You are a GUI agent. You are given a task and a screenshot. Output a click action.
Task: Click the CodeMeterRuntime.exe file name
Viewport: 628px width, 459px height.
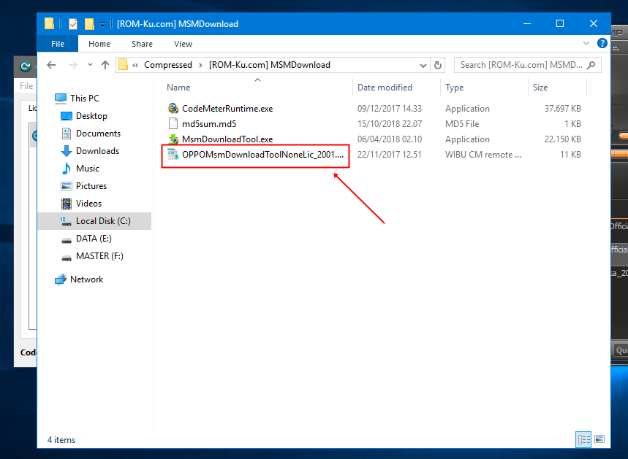[x=227, y=108]
